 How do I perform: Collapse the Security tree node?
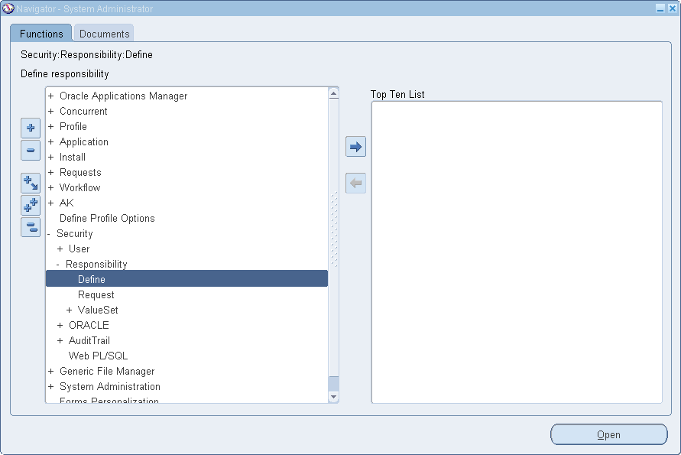[48, 233]
